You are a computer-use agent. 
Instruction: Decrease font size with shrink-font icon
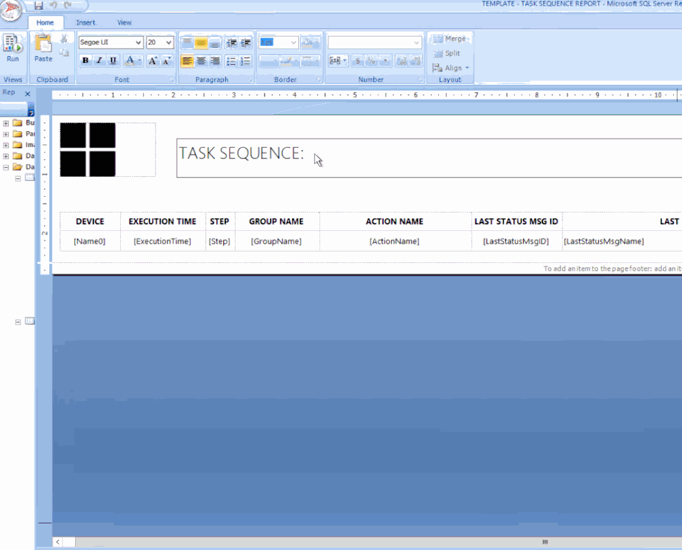point(167,61)
